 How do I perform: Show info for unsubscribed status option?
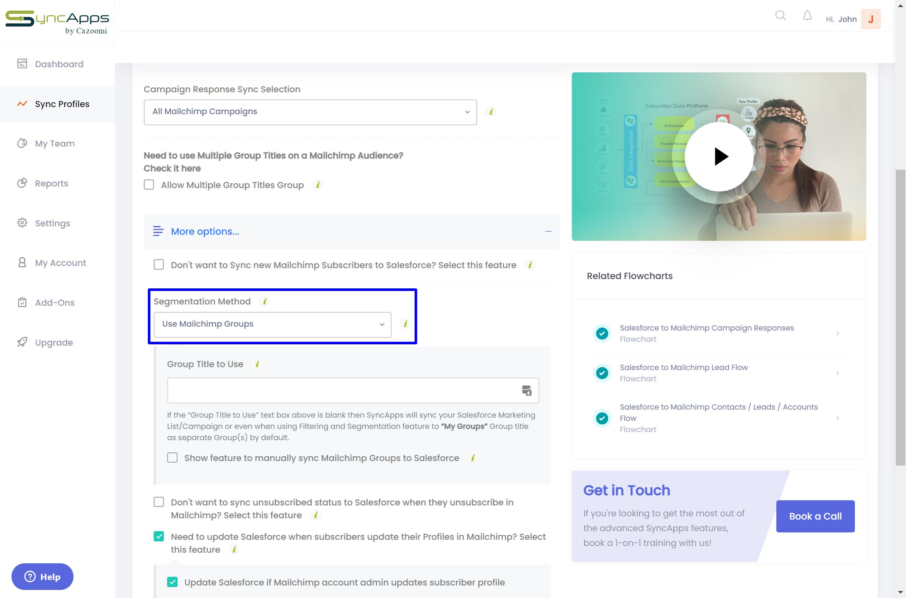tap(316, 515)
